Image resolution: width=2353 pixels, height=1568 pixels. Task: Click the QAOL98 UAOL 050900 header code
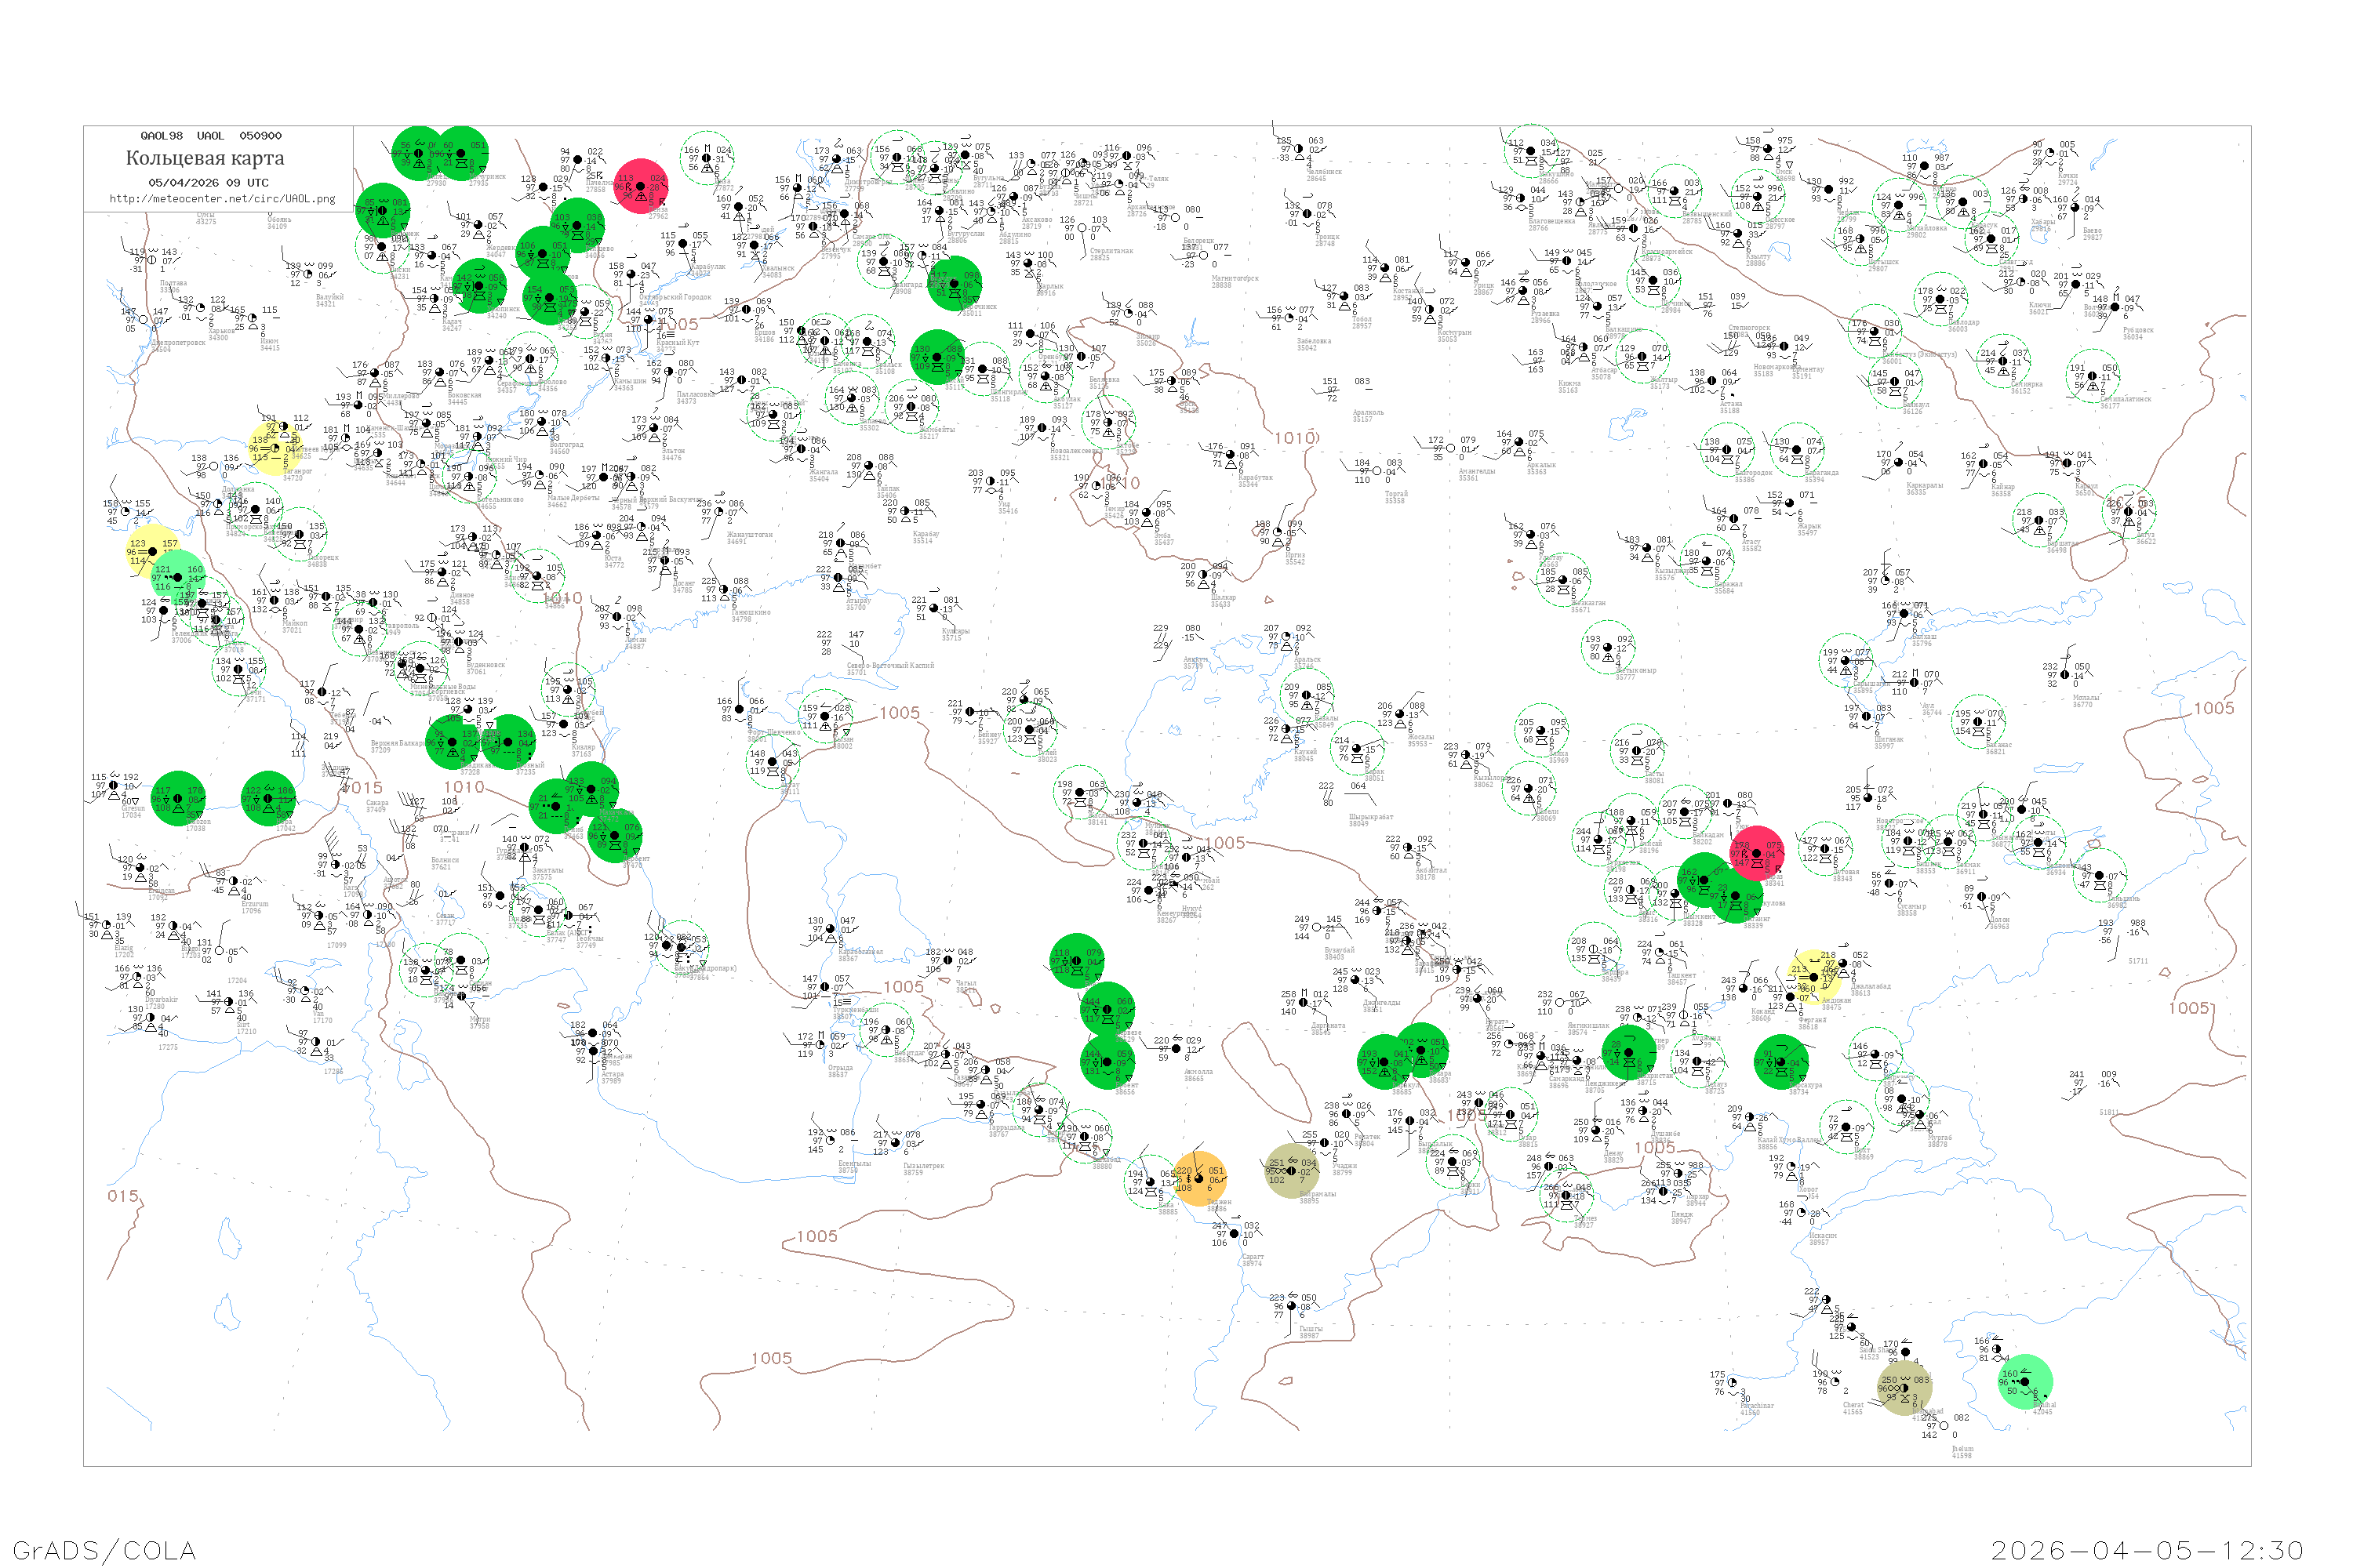click(x=211, y=136)
